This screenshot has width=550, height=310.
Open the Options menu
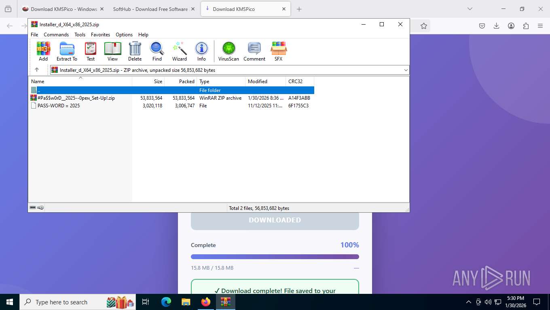point(124,35)
